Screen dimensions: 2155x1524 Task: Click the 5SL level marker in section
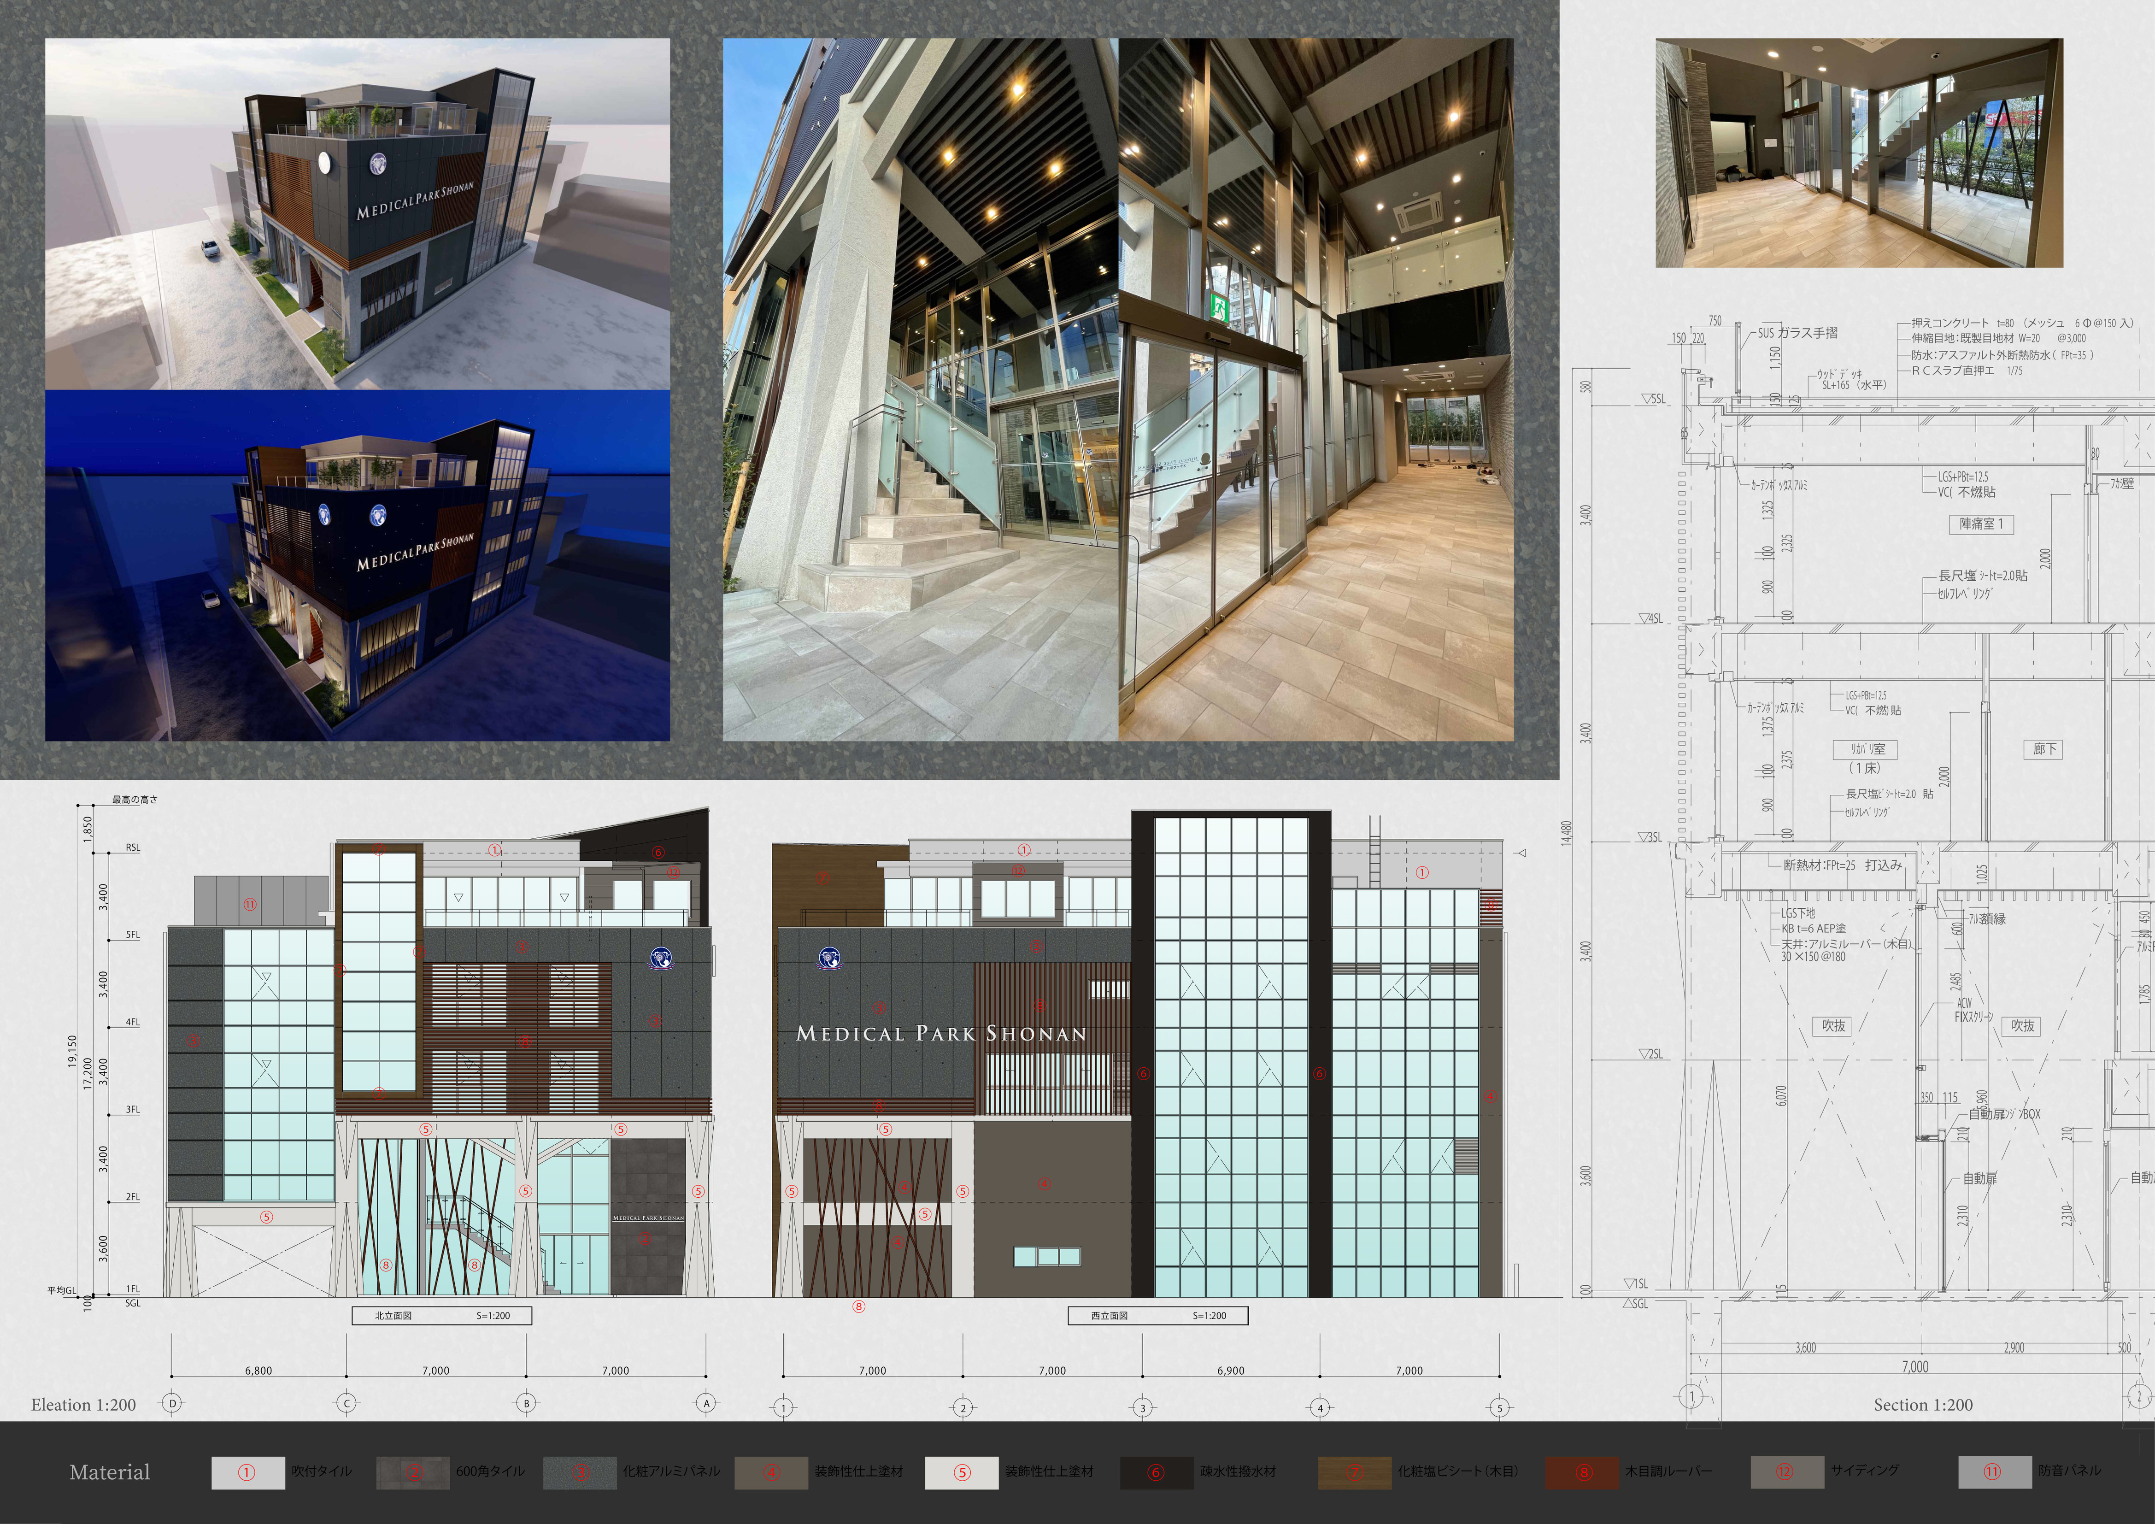(1654, 400)
